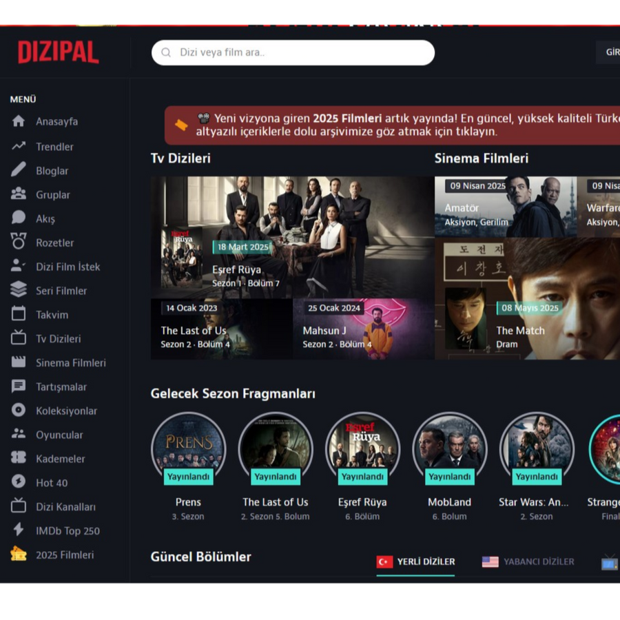620x620 pixels.
Task: Open the MobLand trailer circle
Action: tap(450, 448)
